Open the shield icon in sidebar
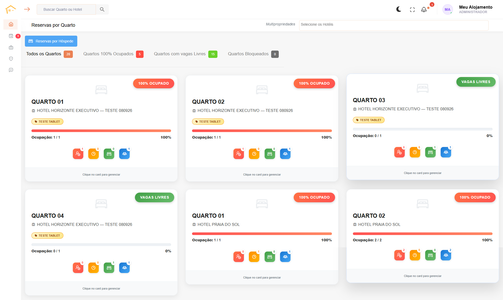Viewport: 503px width, 300px height. point(11,59)
